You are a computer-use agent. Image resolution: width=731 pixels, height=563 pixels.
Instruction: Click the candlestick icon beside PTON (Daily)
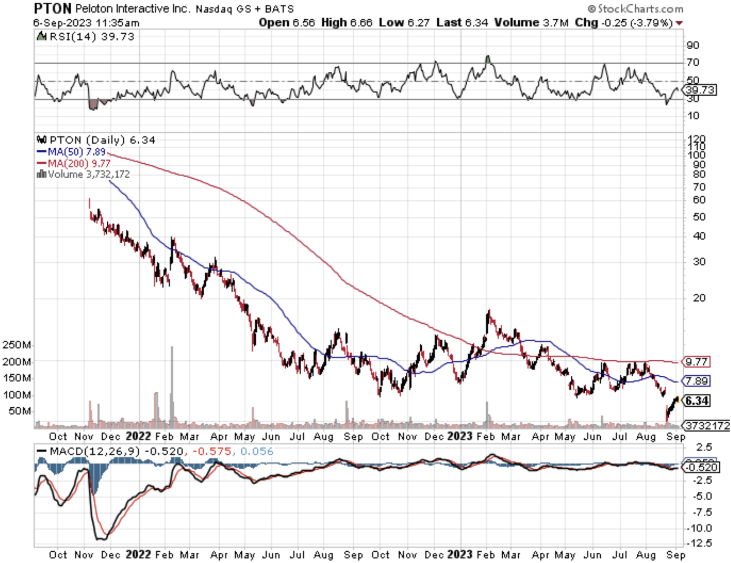[41, 140]
